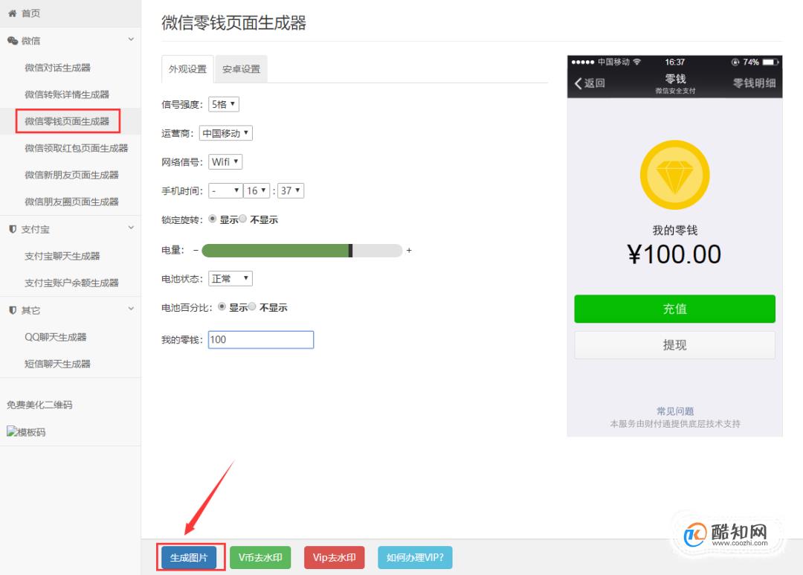Go to 首页 in sidebar
Image resolution: width=803 pixels, height=575 pixels.
pyautogui.click(x=30, y=13)
